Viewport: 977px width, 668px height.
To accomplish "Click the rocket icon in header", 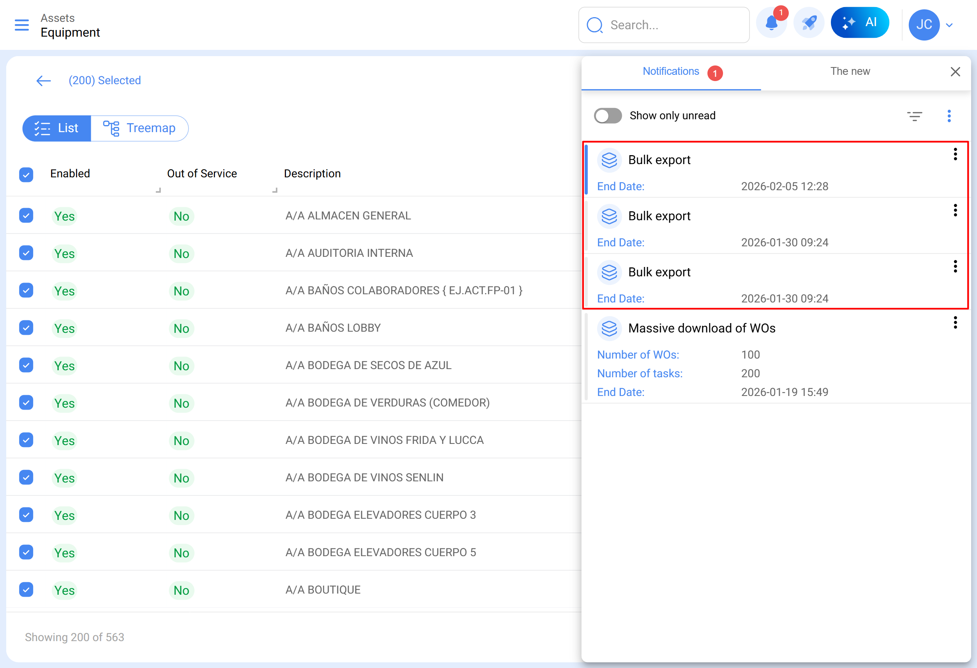I will 808,23.
